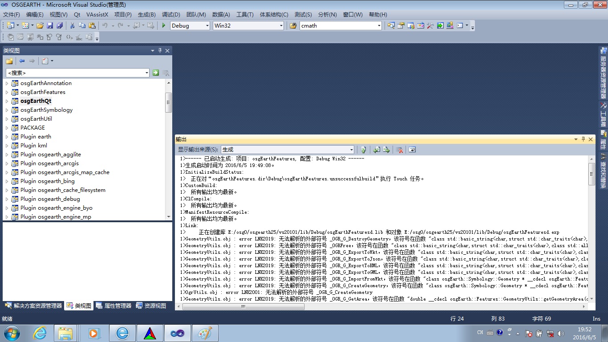Click the Open File folder icon
The image size is (608, 342).
pyautogui.click(x=40, y=25)
